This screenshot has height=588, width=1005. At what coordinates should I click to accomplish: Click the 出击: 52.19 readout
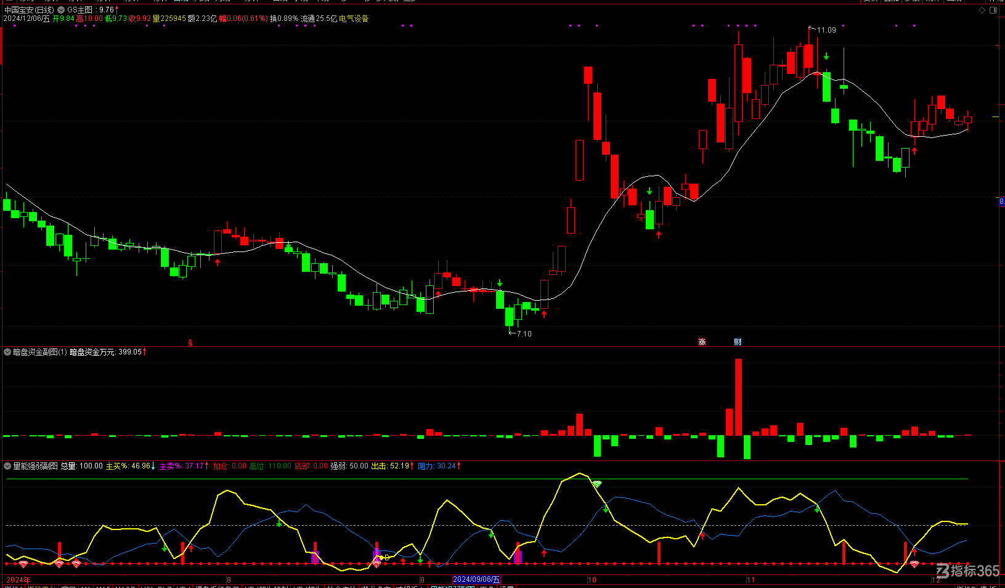(x=390, y=466)
